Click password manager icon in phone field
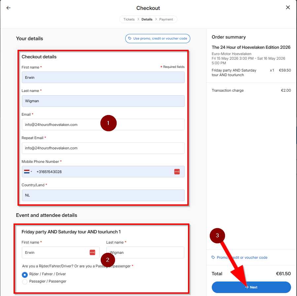Image resolution: width=297 pixels, height=296 pixels. [177, 171]
